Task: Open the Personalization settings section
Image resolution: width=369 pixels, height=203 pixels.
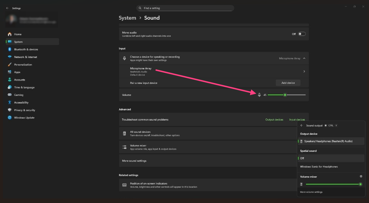Action: [x=23, y=65]
